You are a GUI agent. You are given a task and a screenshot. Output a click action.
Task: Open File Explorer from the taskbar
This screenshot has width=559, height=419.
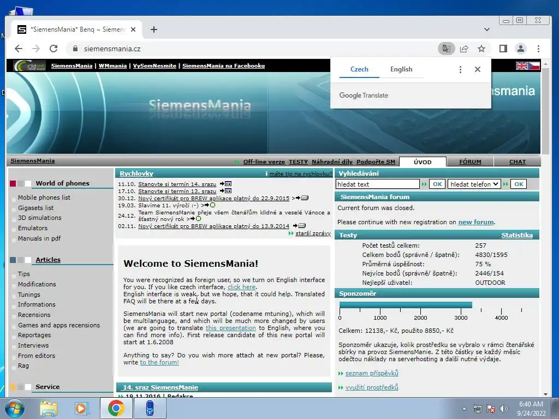[49, 409]
